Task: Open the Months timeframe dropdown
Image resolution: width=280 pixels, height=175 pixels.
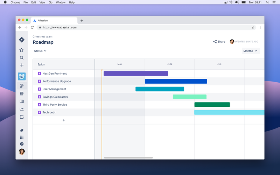Action: pos(251,51)
